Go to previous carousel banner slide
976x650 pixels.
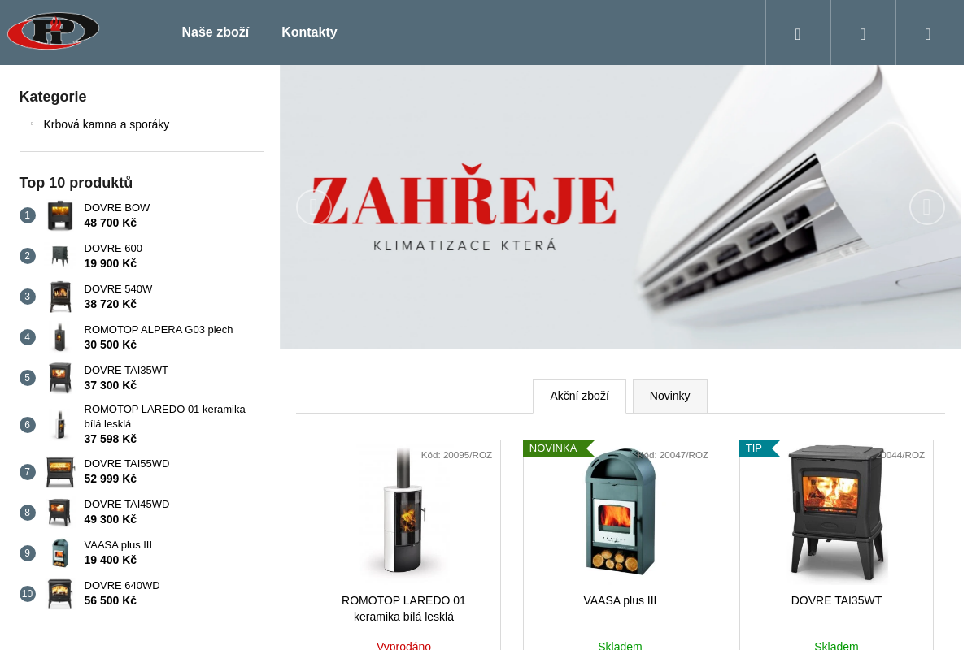pyautogui.click(x=314, y=207)
